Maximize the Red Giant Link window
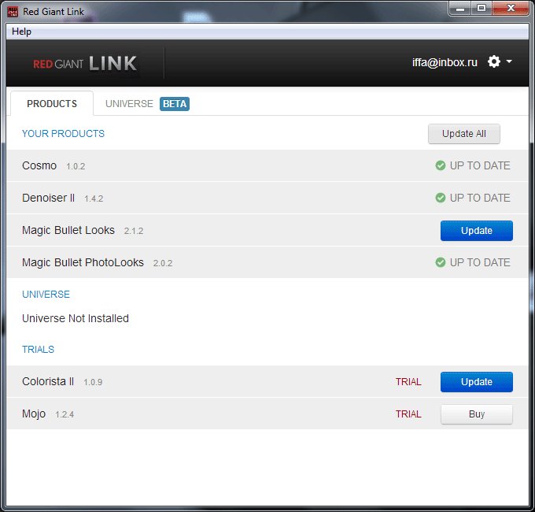 tap(481, 8)
